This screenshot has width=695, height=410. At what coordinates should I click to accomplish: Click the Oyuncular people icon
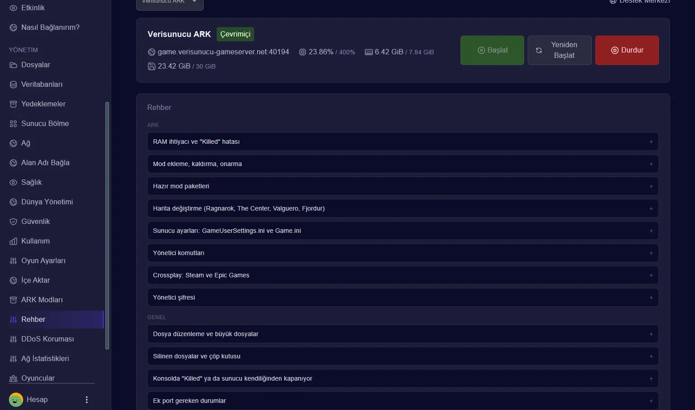13,378
